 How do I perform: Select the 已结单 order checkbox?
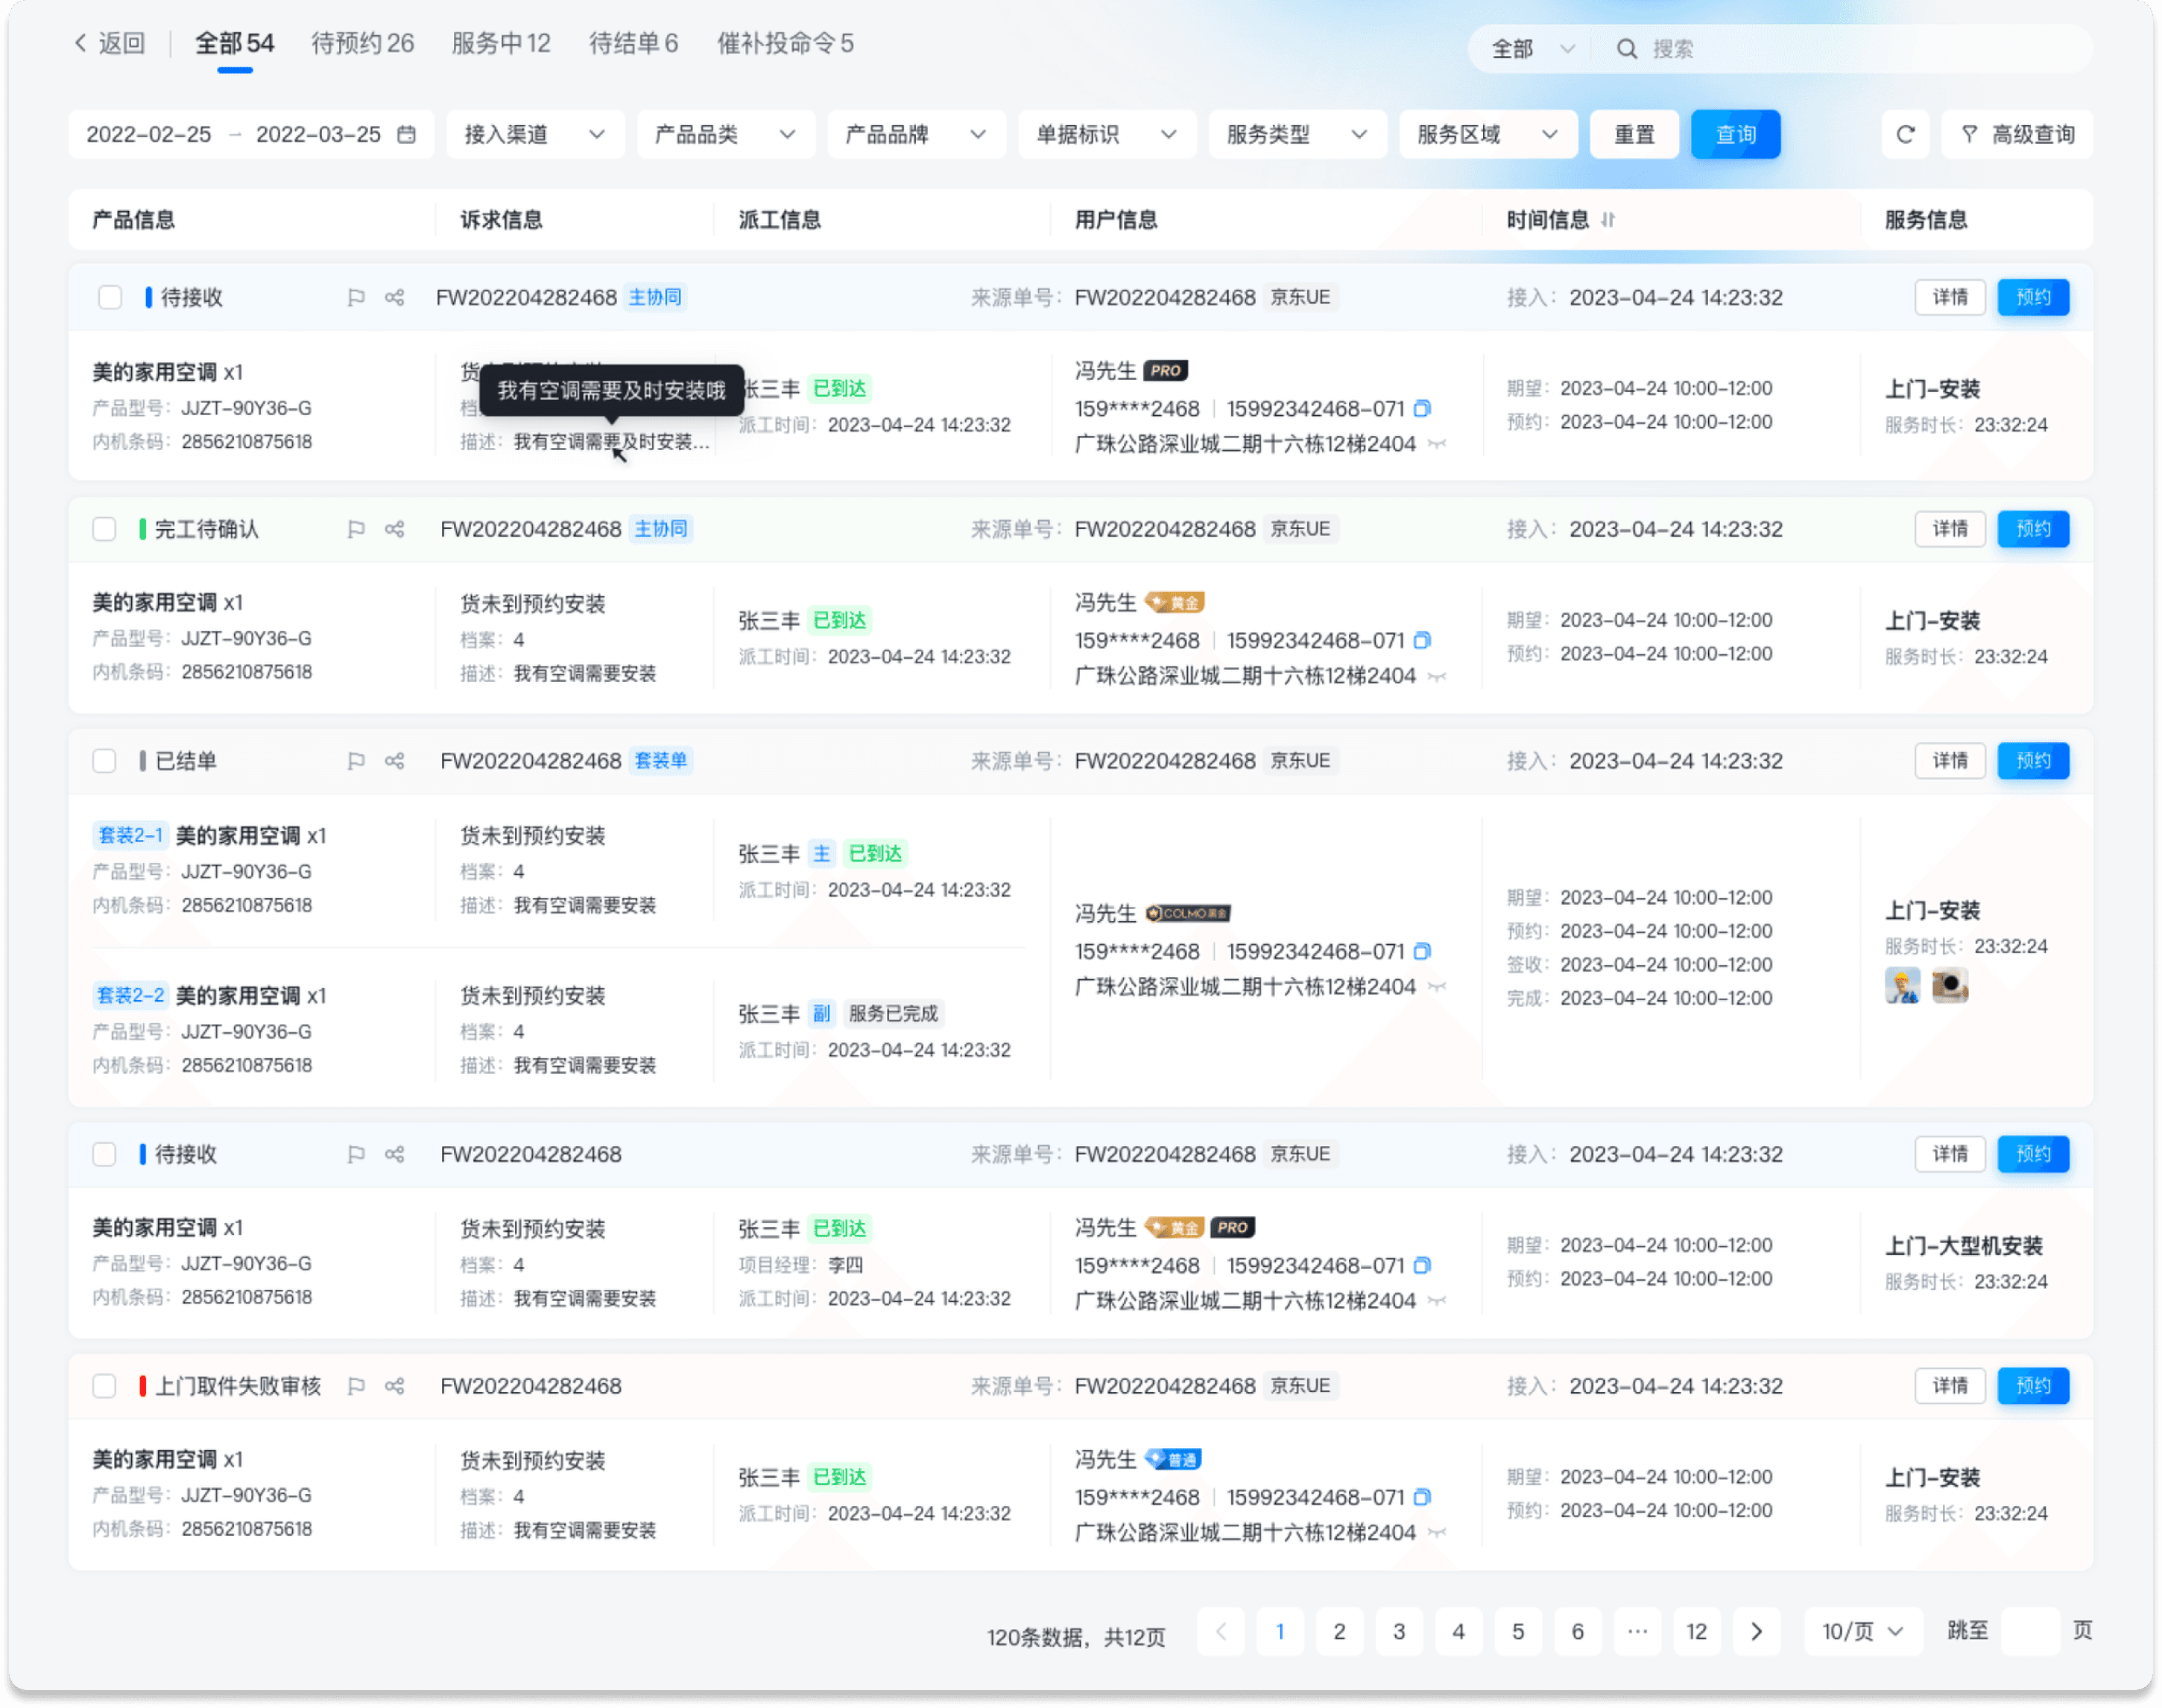click(105, 761)
